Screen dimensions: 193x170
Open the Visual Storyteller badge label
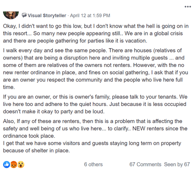coord(47,16)
